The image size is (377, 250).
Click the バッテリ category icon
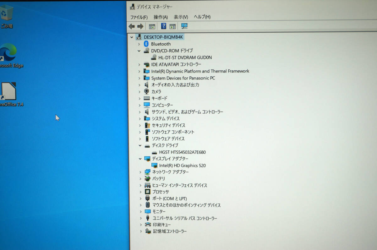tap(147, 178)
